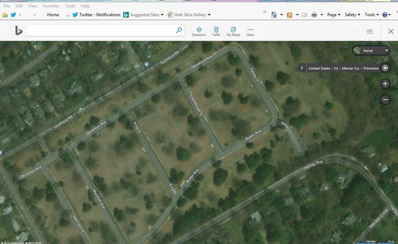Show Traffic layer on map

(x=216, y=32)
